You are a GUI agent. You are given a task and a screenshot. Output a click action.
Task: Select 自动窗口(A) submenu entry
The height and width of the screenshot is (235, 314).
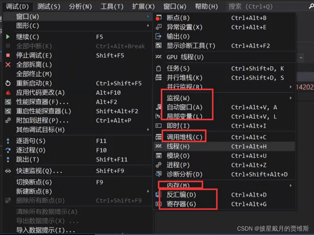click(x=224, y=107)
